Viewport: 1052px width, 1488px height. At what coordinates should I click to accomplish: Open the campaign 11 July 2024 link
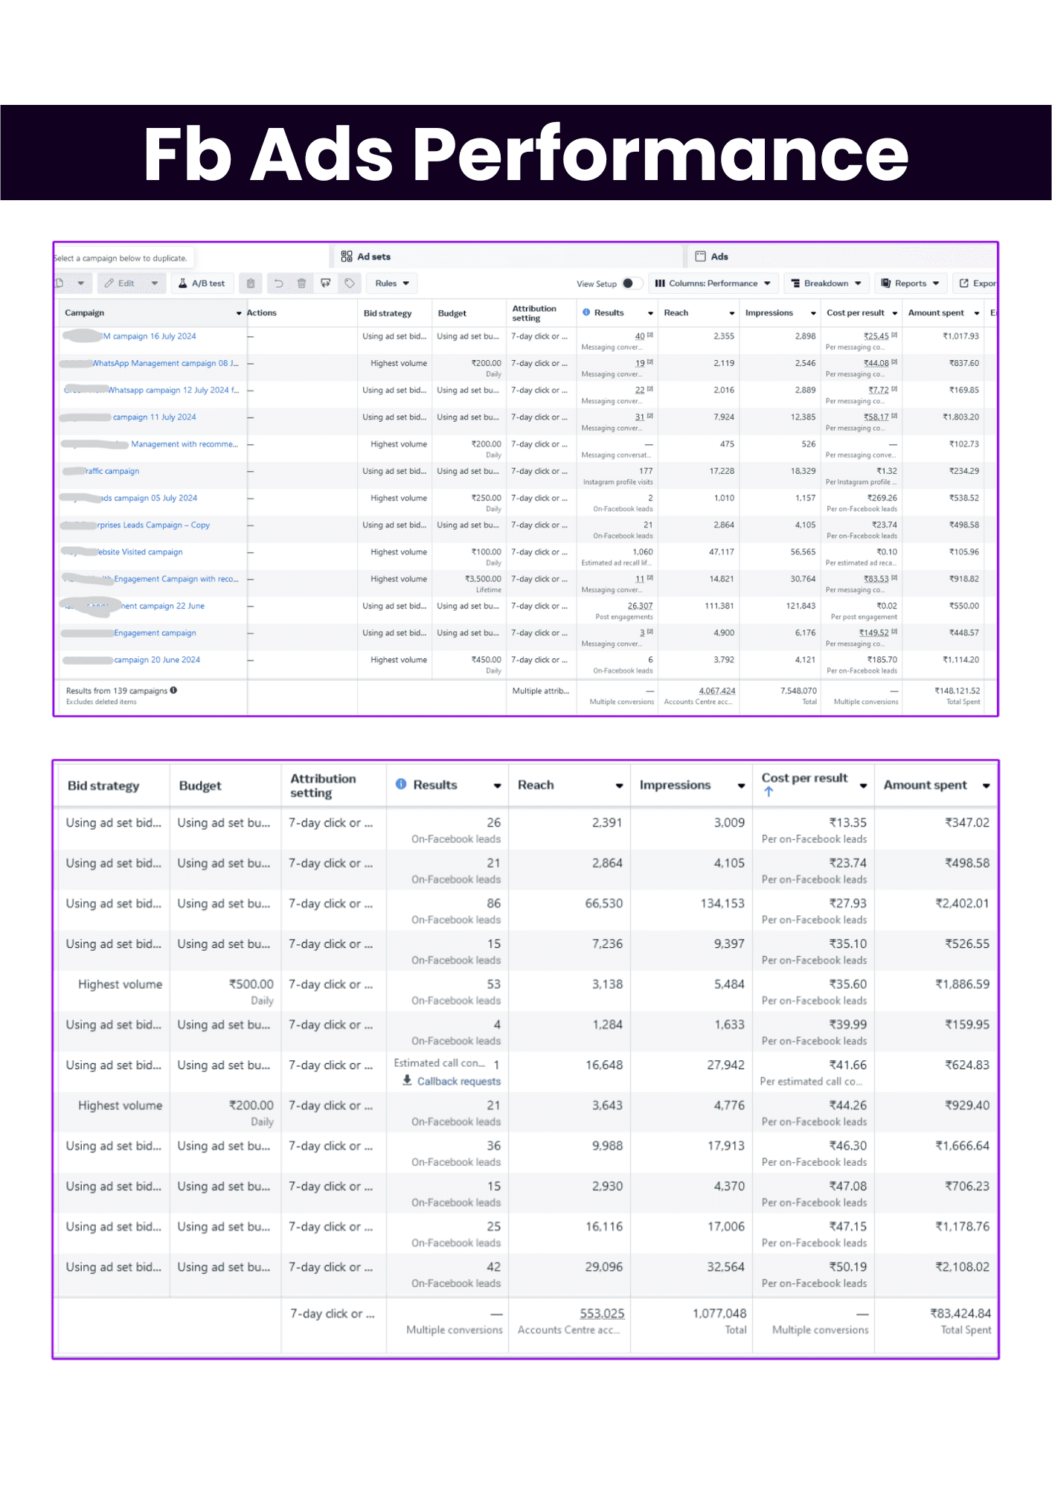coord(155,417)
